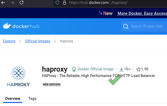The height and width of the screenshot is (106, 167).
Task: Click the WEB SERVERS category chip
Action: [x=52, y=84]
